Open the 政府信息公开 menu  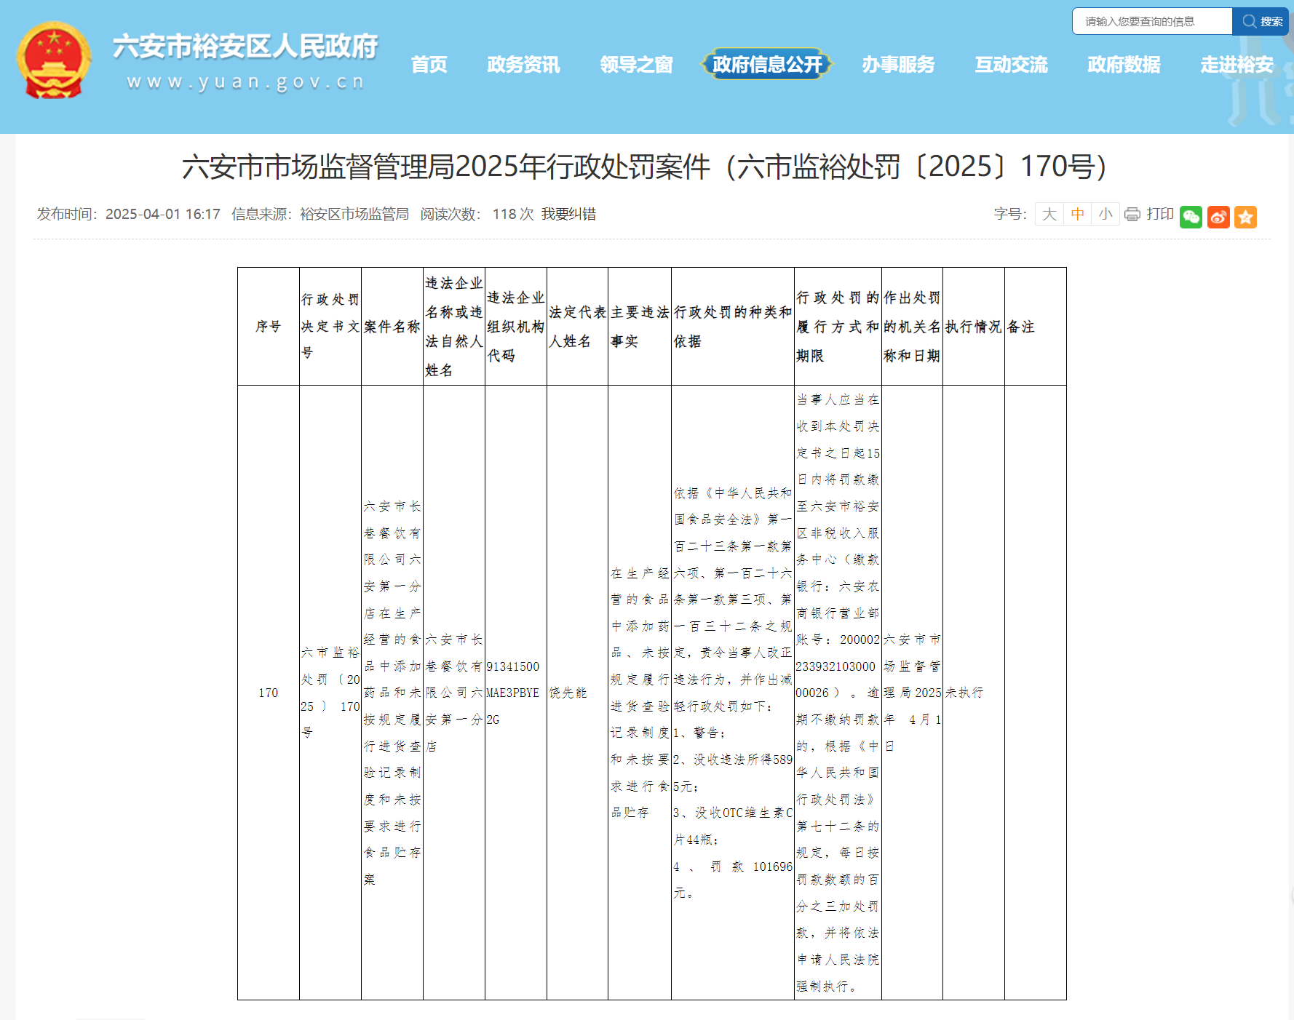click(767, 65)
